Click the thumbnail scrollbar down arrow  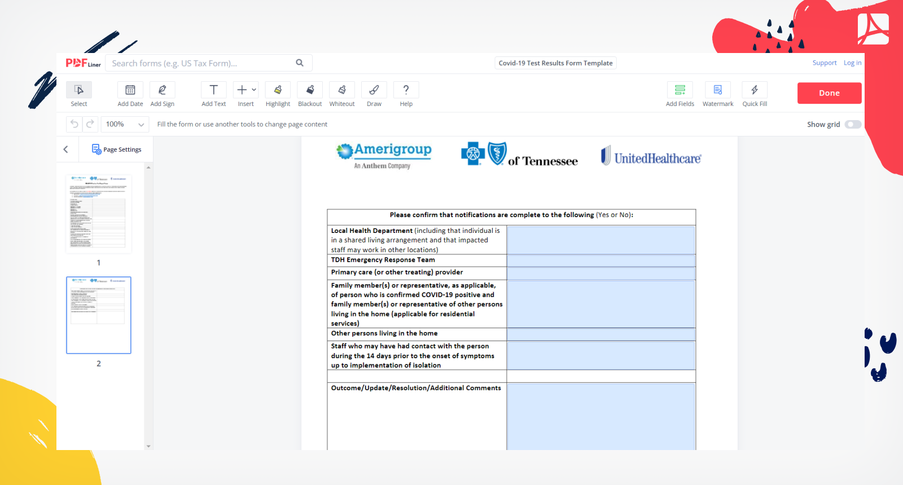[148, 446]
